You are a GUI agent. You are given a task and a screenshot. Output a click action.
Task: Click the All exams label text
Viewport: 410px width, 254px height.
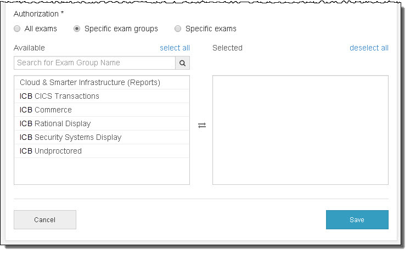pyautogui.click(x=41, y=29)
